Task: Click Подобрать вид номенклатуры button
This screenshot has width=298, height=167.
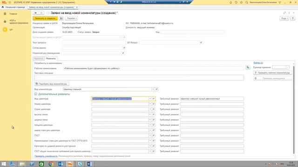Action: (52, 83)
